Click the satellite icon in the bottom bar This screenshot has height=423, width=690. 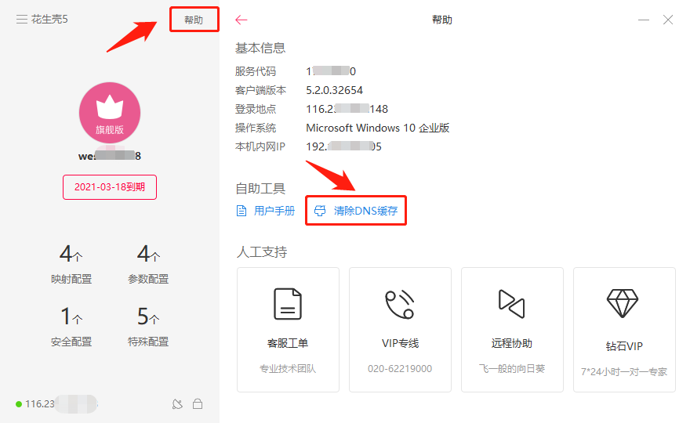point(177,403)
